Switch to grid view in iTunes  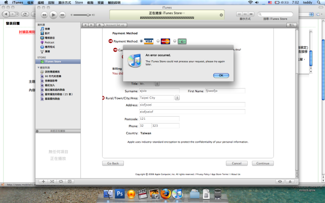pos(245,14)
